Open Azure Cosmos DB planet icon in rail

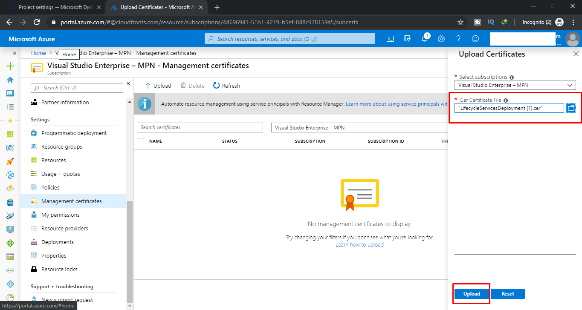pyautogui.click(x=10, y=216)
